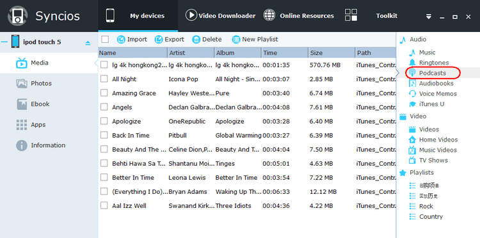Open the Country playlist
Image resolution: width=480 pixels, height=238 pixels.
pyautogui.click(x=431, y=217)
